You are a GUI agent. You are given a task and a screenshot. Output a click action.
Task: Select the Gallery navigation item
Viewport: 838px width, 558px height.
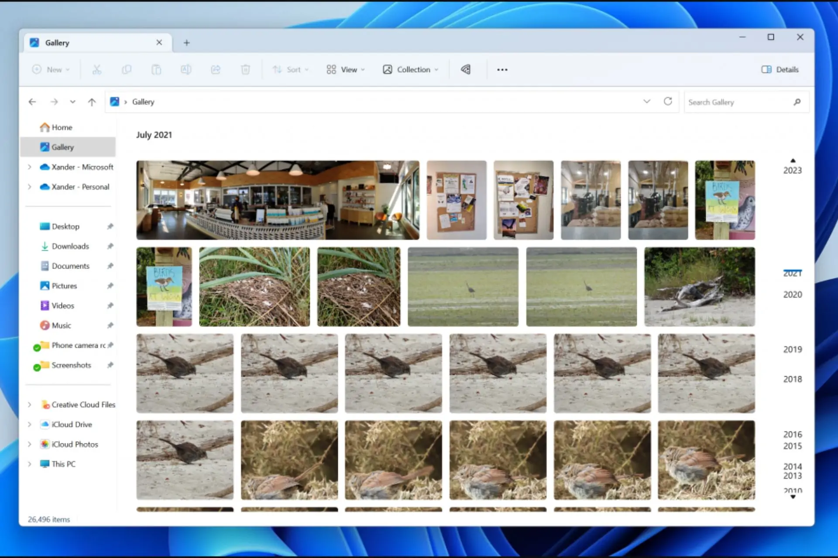(x=62, y=147)
